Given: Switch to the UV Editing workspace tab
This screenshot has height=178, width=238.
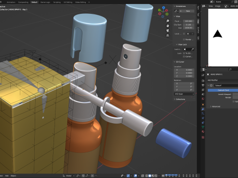Looking at the screenshot, I should 68,2.
